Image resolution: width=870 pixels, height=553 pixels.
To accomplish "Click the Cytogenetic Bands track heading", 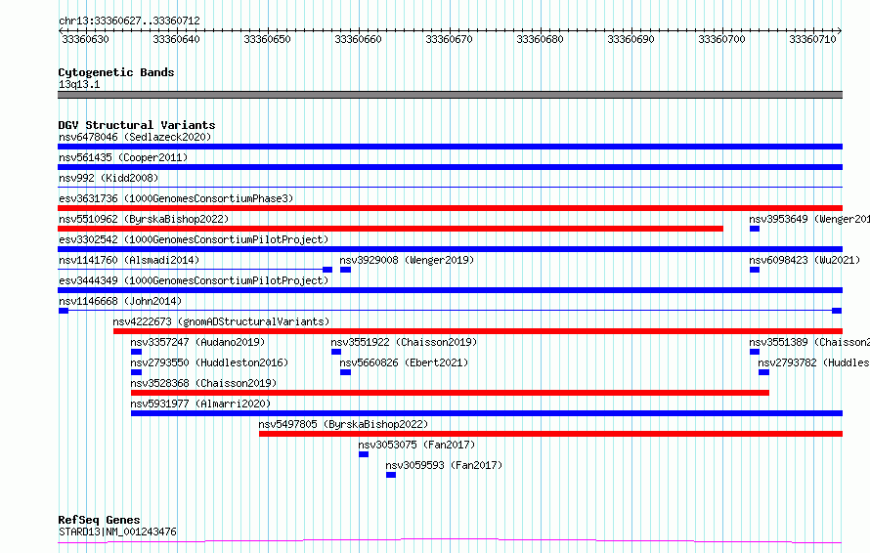I will [x=116, y=72].
